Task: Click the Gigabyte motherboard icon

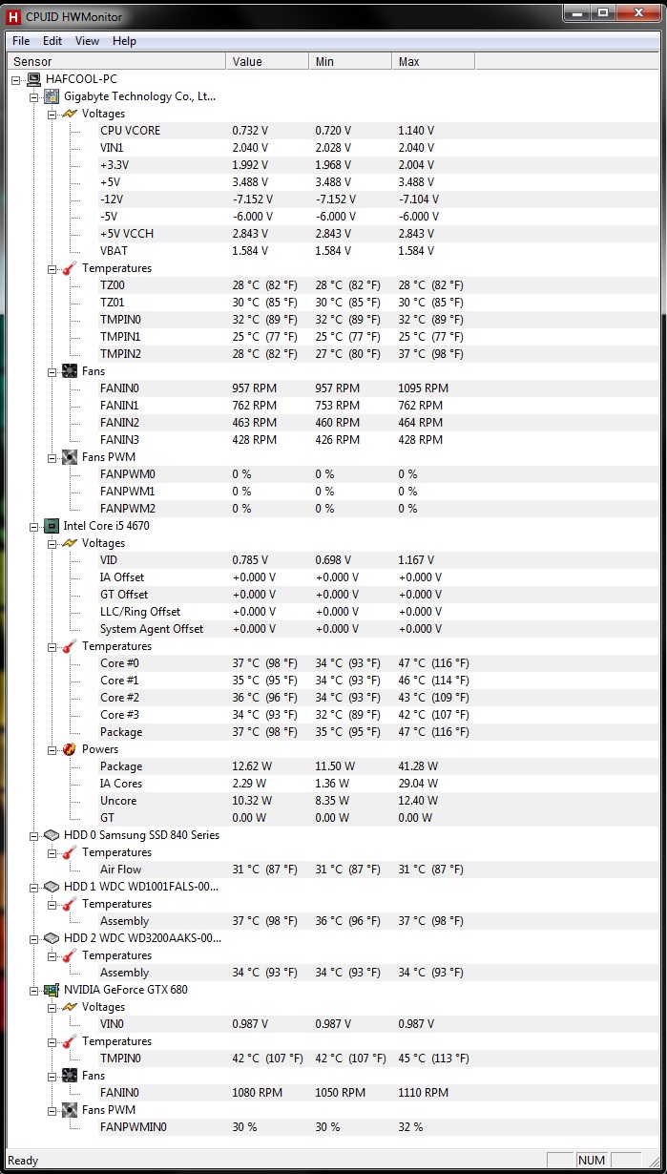Action: coord(52,96)
